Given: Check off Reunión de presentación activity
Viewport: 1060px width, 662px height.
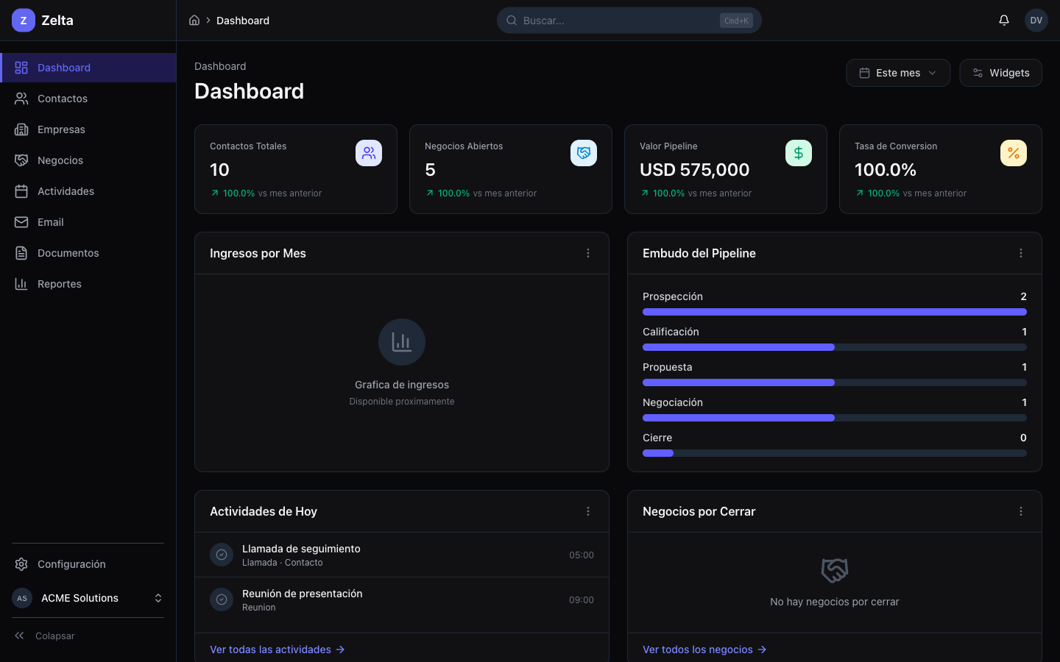Looking at the screenshot, I should click(222, 599).
